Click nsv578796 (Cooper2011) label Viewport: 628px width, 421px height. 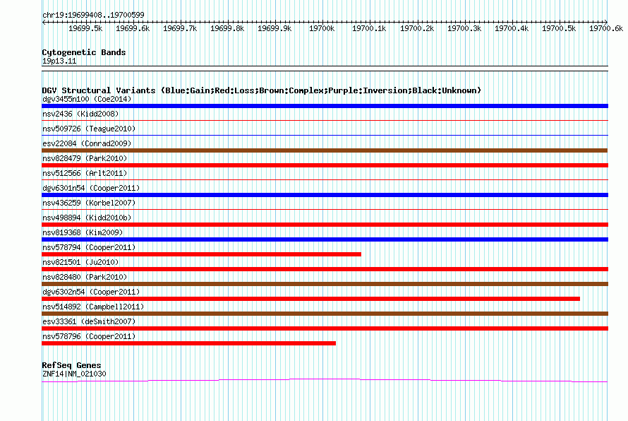tap(89, 336)
